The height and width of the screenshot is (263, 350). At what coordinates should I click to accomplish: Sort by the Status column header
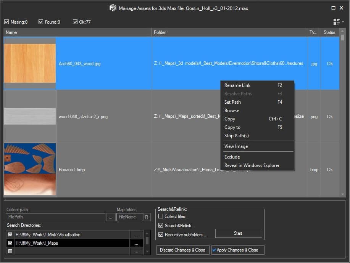coord(330,32)
